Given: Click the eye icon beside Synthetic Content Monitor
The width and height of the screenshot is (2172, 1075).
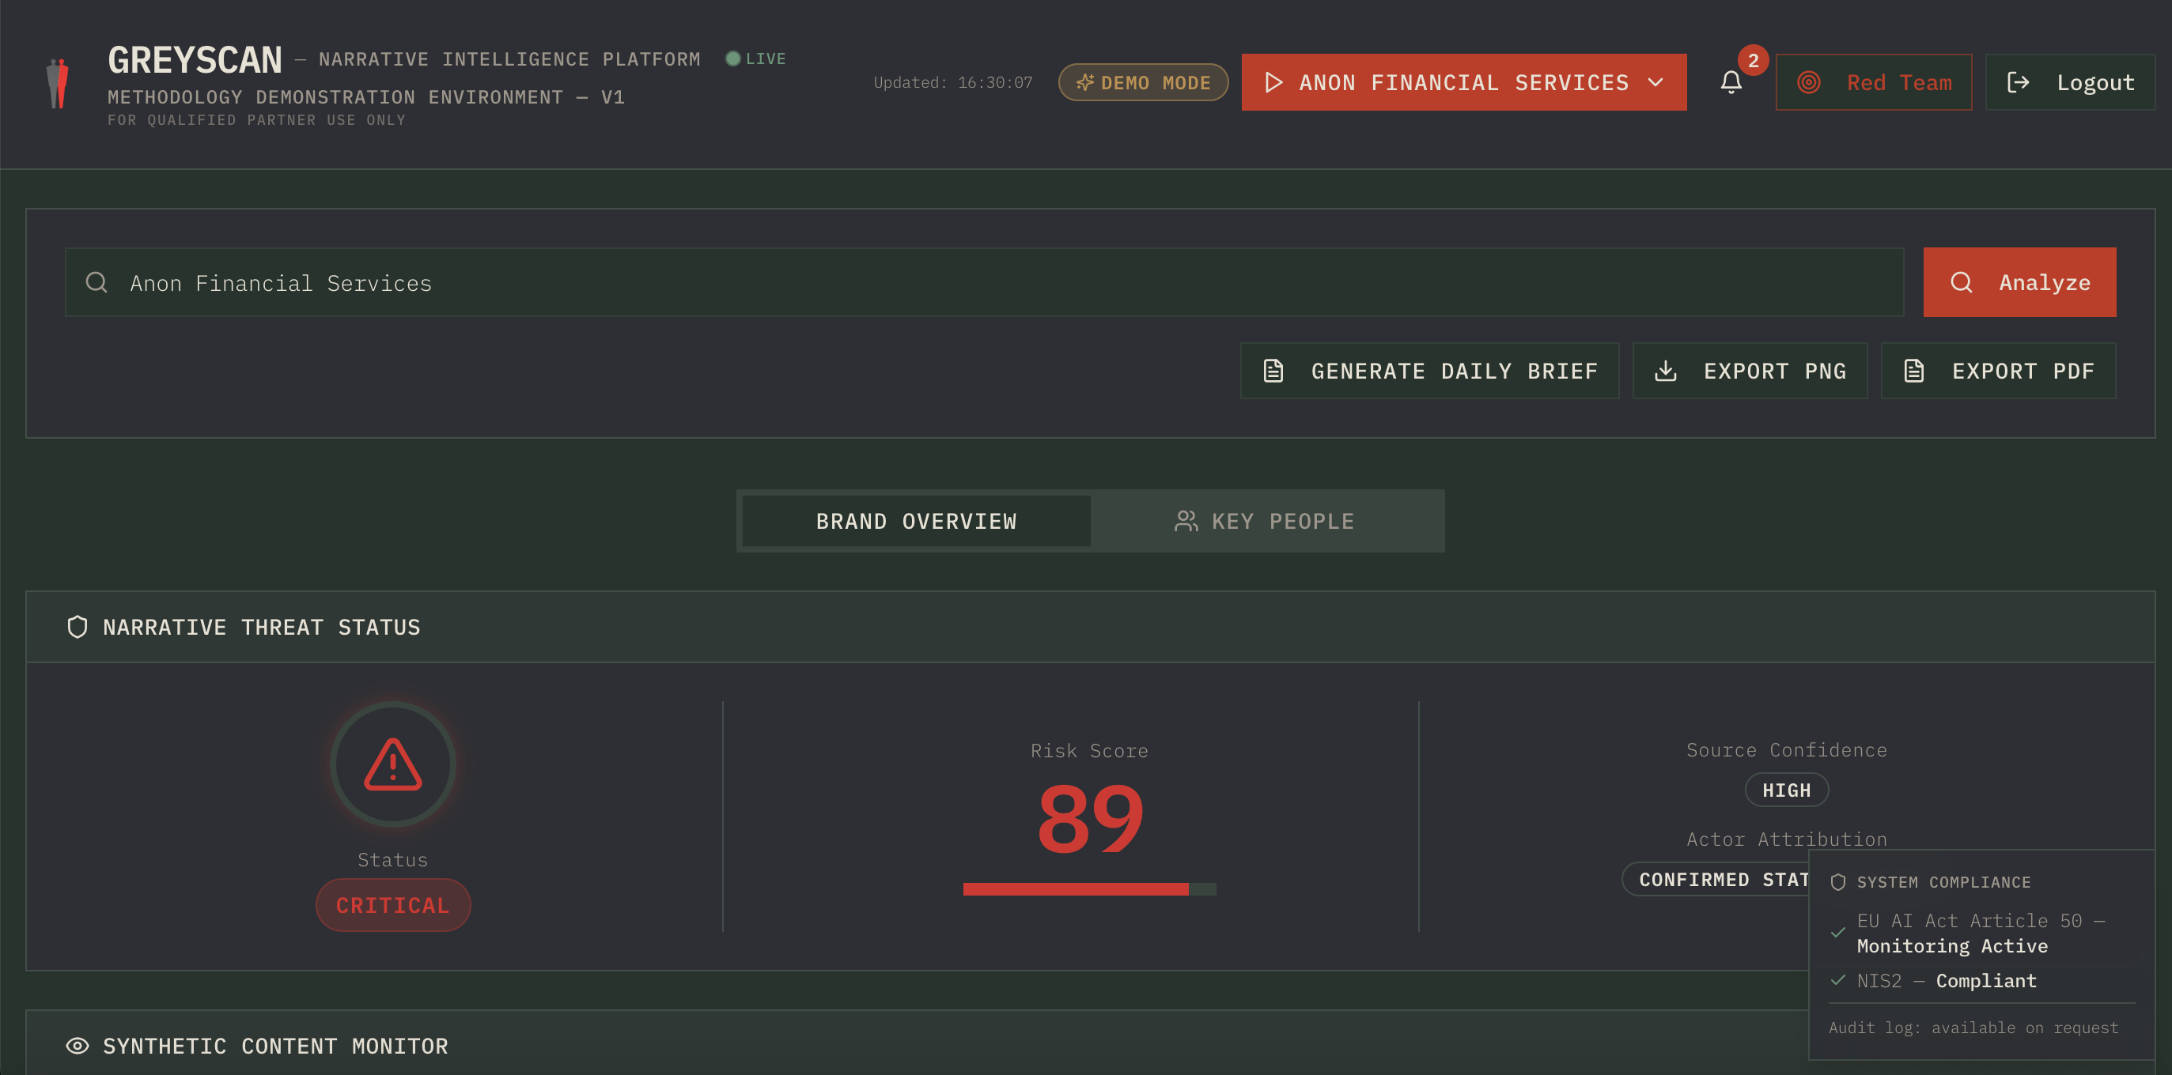Looking at the screenshot, I should 78,1046.
